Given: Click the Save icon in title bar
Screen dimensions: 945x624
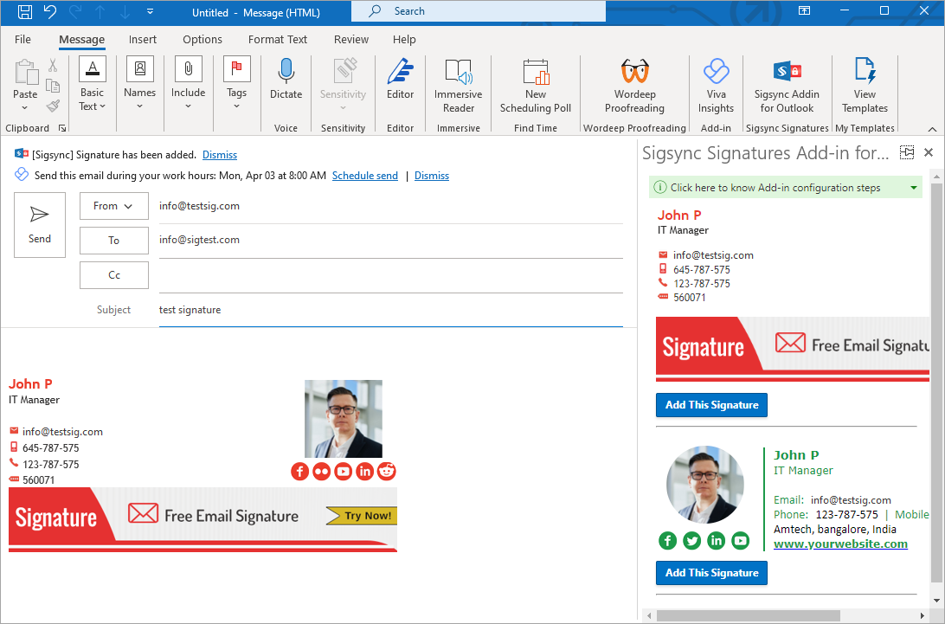Looking at the screenshot, I should pos(25,12).
